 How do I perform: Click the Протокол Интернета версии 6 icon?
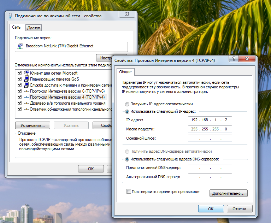pyautogui.click(x=26, y=91)
